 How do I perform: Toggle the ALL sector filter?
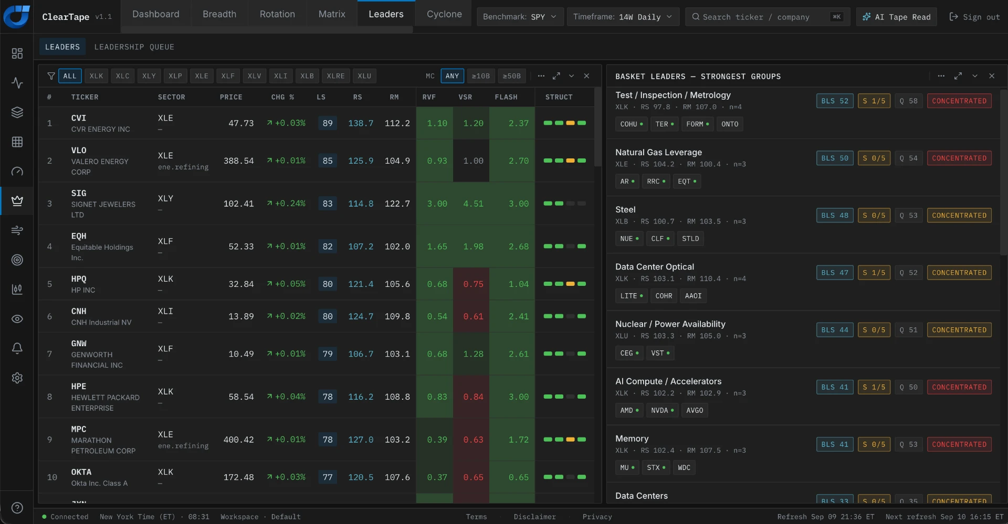tap(70, 76)
